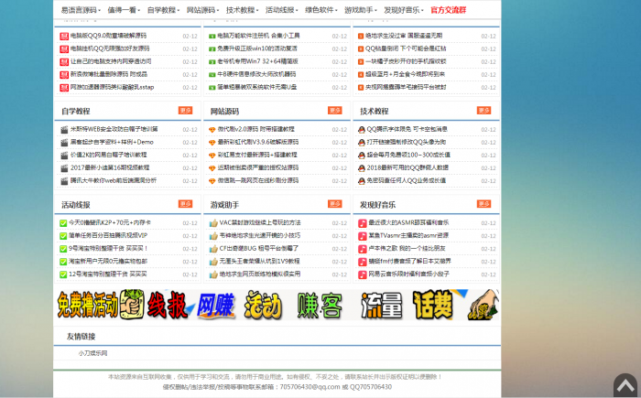Click the clapperboard icon beside 2017最新小迪第16期视频教程
Image resolution: width=641 pixels, height=398 pixels.
click(64, 167)
